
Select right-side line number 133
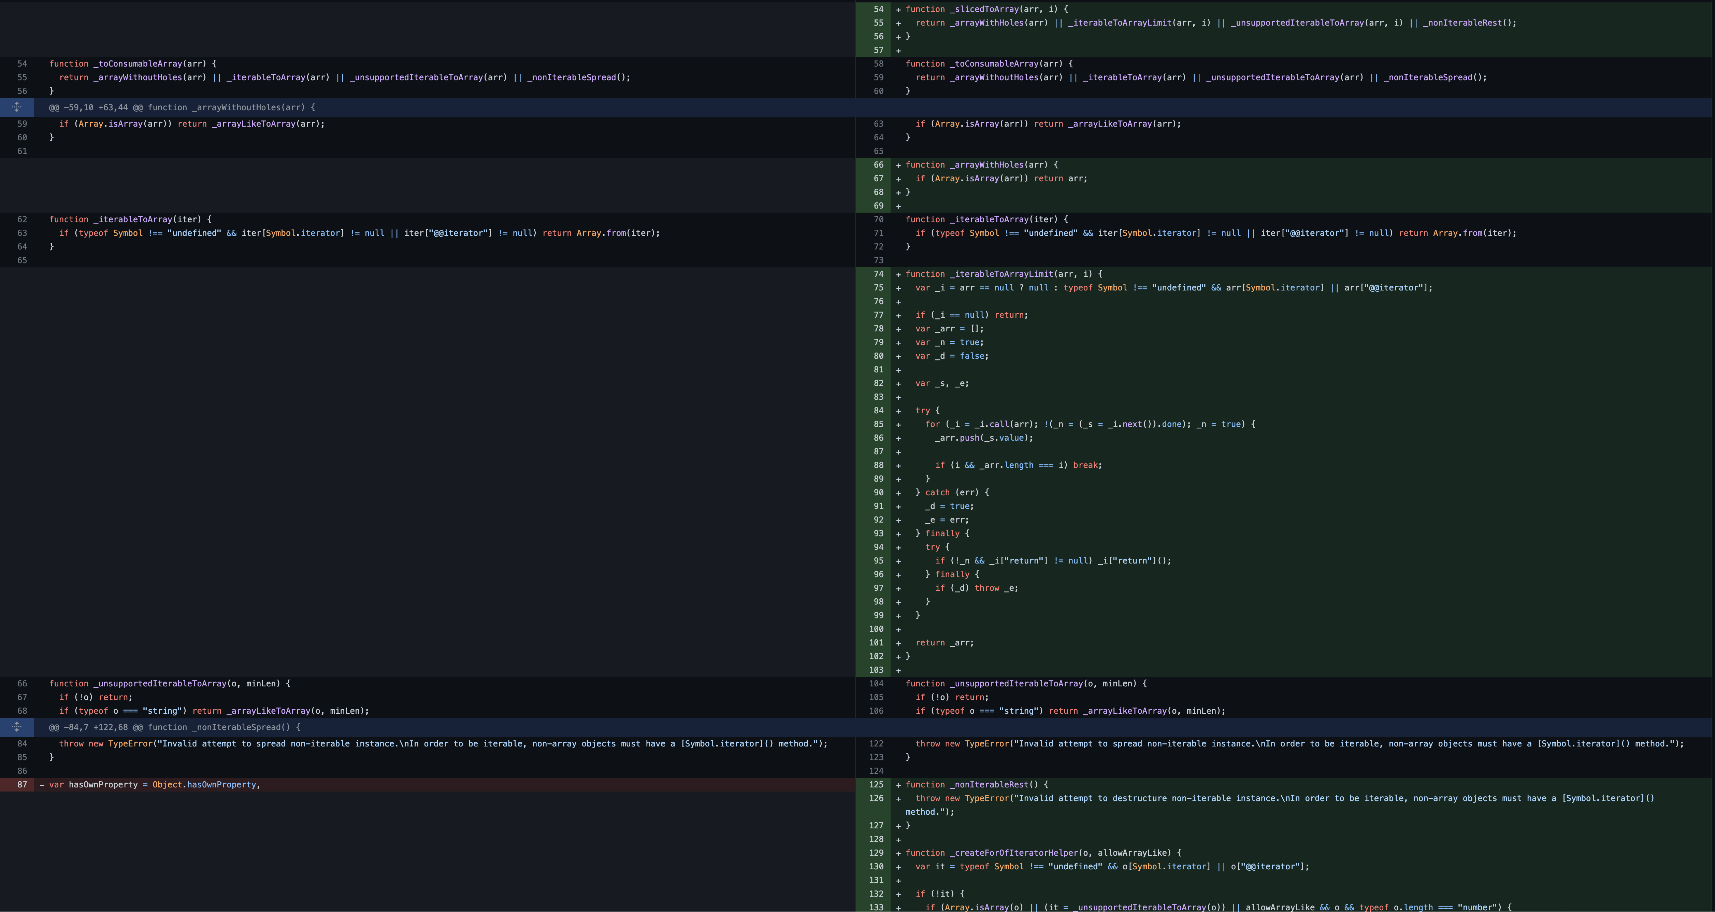876,907
